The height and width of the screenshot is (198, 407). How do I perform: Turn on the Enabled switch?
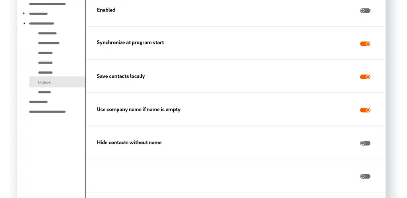(365, 11)
